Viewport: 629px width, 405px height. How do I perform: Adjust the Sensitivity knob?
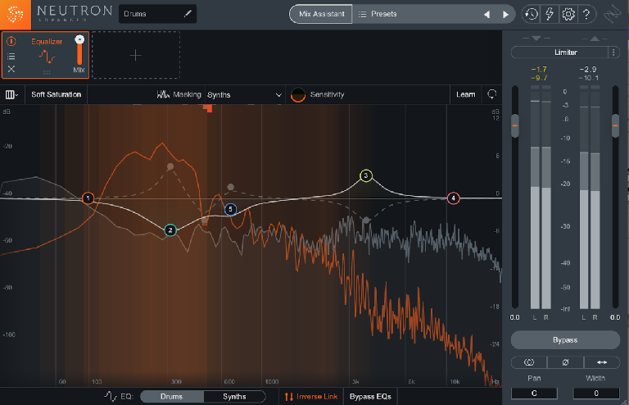[x=298, y=95]
